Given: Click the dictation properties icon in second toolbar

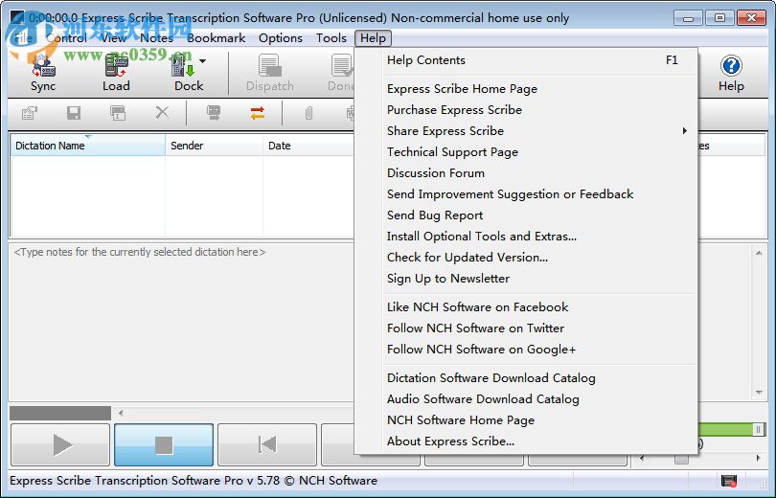Looking at the screenshot, I should [x=30, y=113].
